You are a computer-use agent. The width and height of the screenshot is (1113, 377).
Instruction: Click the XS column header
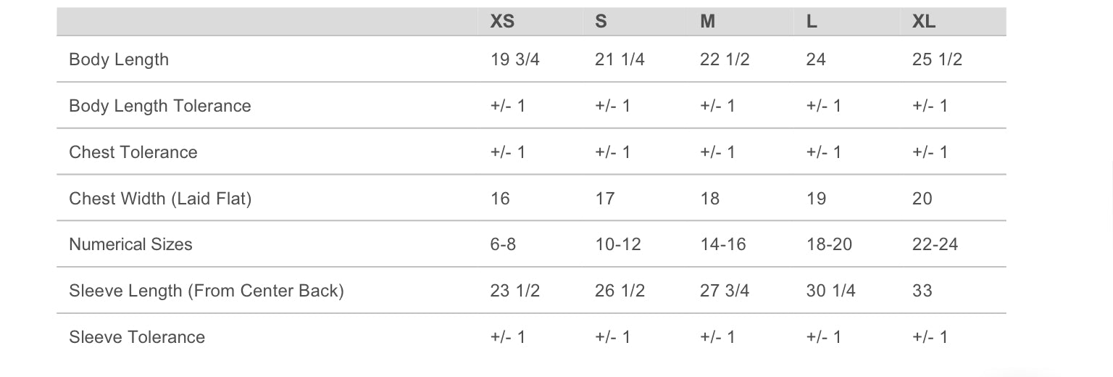tap(502, 22)
